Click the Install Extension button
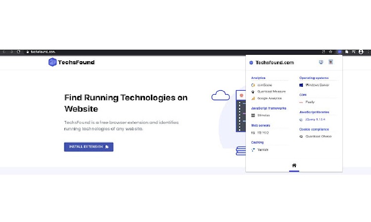The height and width of the screenshot is (222, 371). tap(89, 147)
